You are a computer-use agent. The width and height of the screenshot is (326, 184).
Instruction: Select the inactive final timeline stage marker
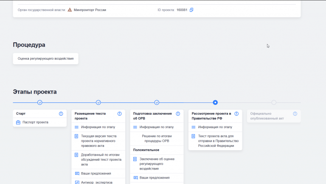point(274,102)
